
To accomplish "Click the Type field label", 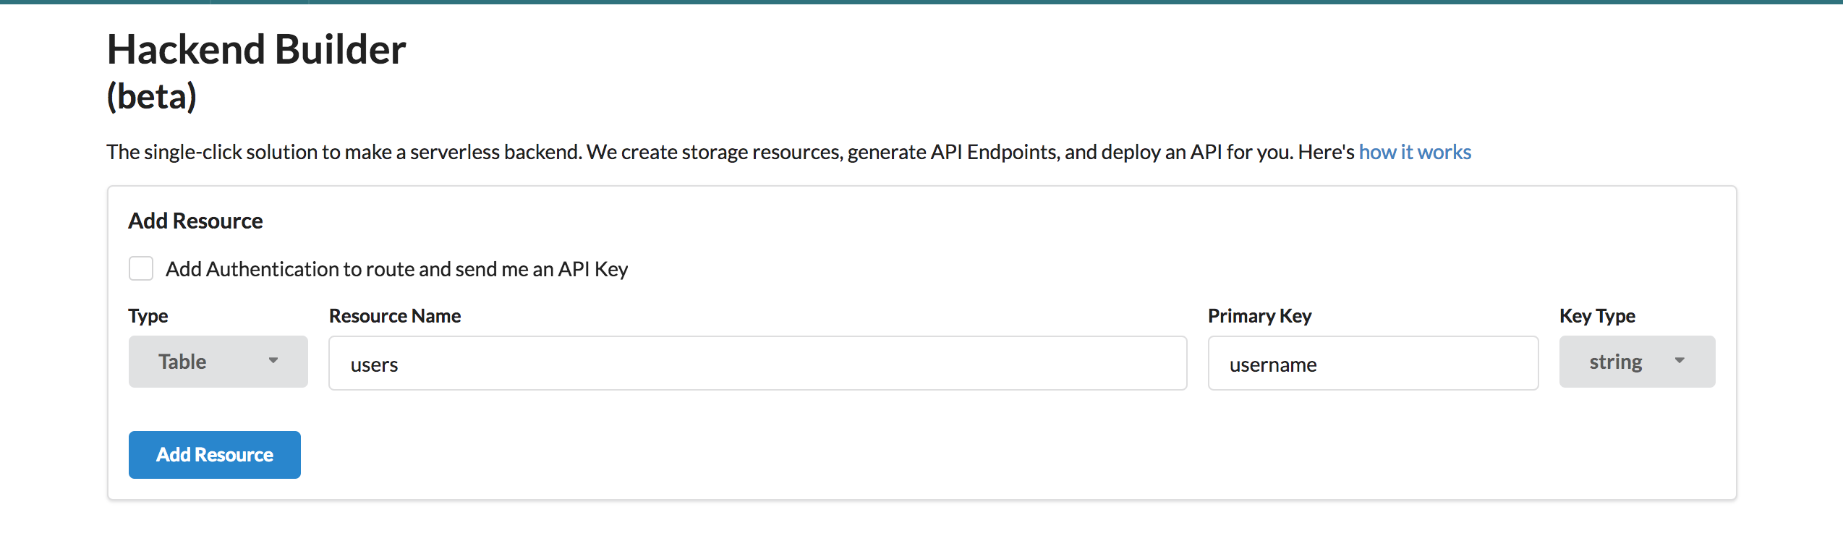I will pos(148,316).
